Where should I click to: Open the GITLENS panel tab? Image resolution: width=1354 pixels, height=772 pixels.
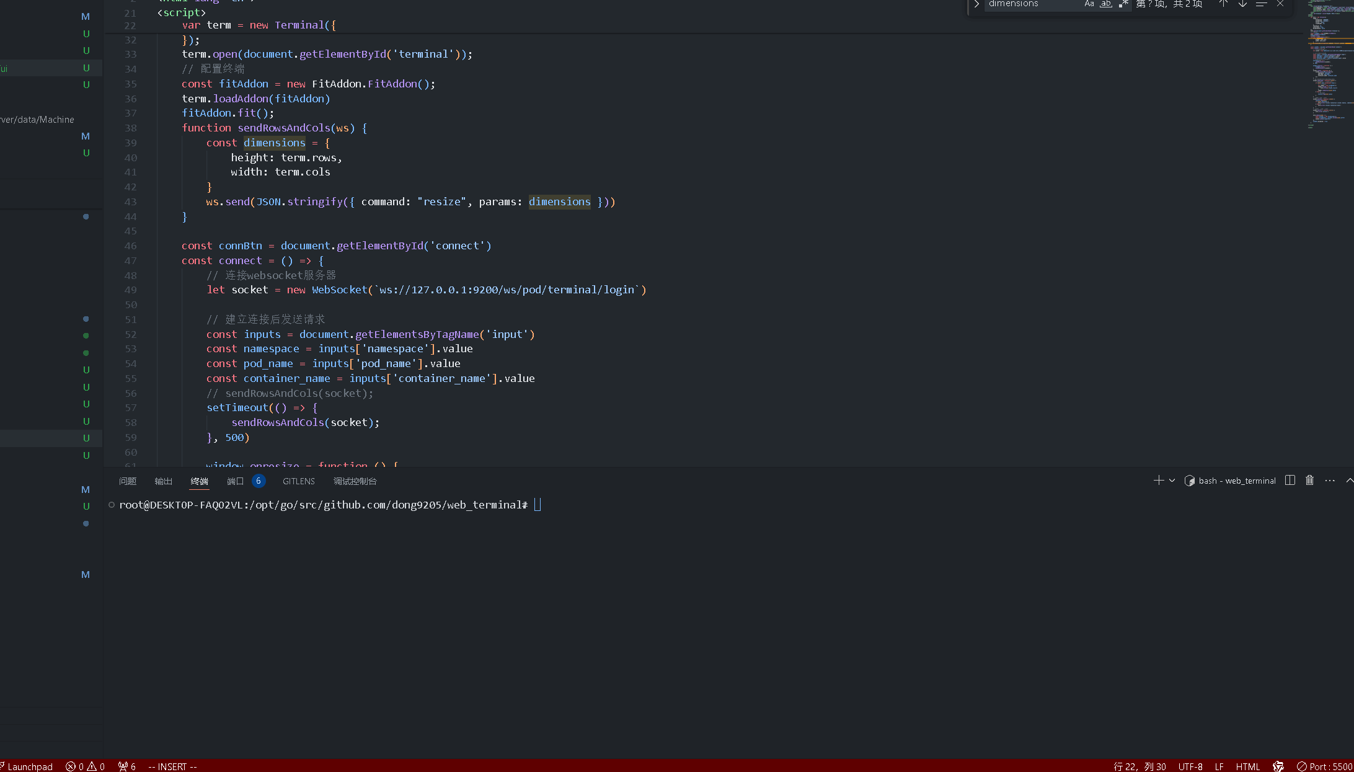(x=298, y=481)
